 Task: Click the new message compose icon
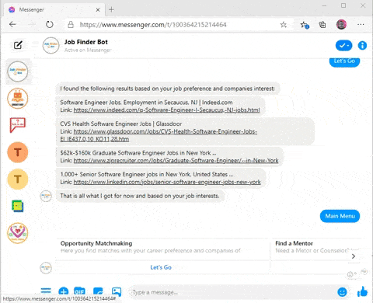(18, 45)
